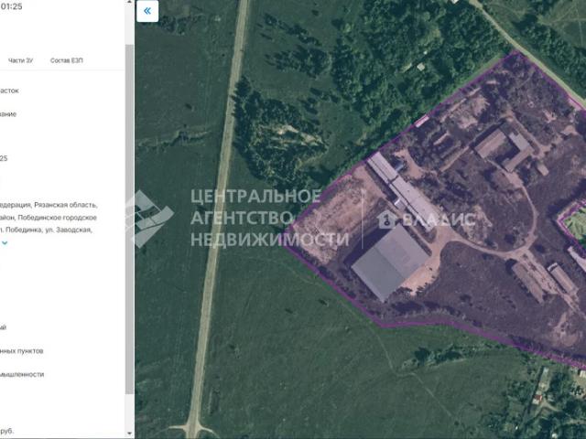The height and width of the screenshot is (439, 586).
Task: Click the panel's vertical scrollbar thumb
Action: point(129,219)
